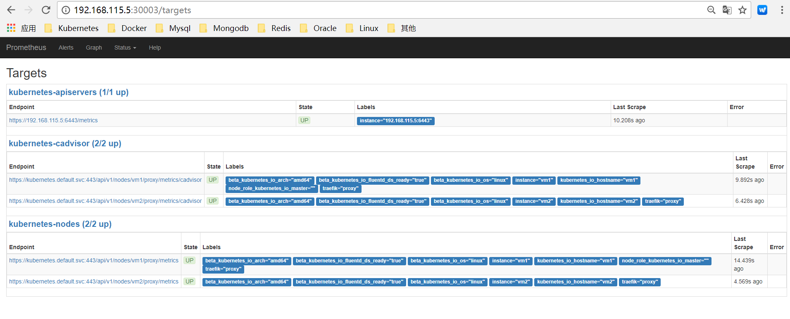Open the Kubernetes bookmark folder
Image resolution: width=790 pixels, height=319 pixels.
click(72, 28)
